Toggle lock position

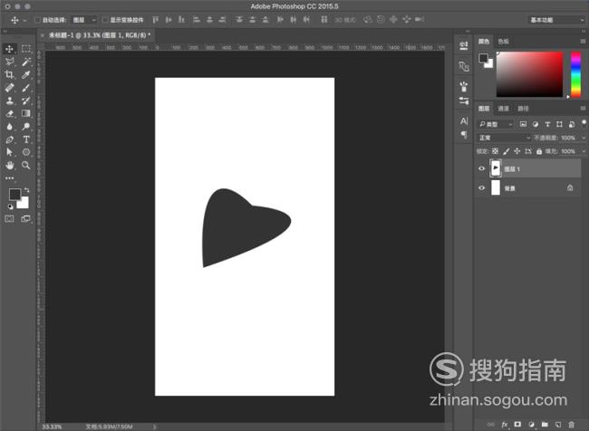pyautogui.click(x=517, y=151)
